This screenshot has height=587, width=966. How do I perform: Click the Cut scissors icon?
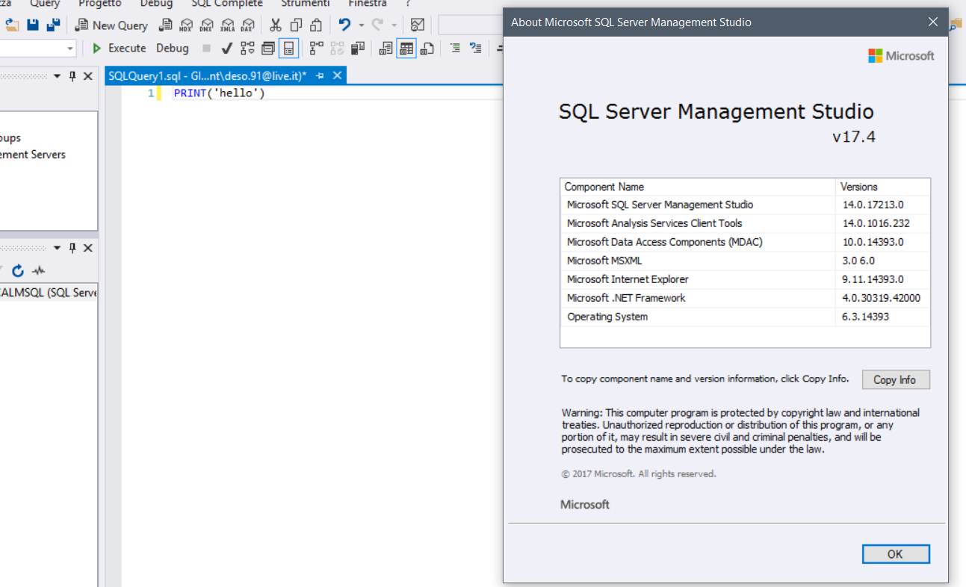276,25
